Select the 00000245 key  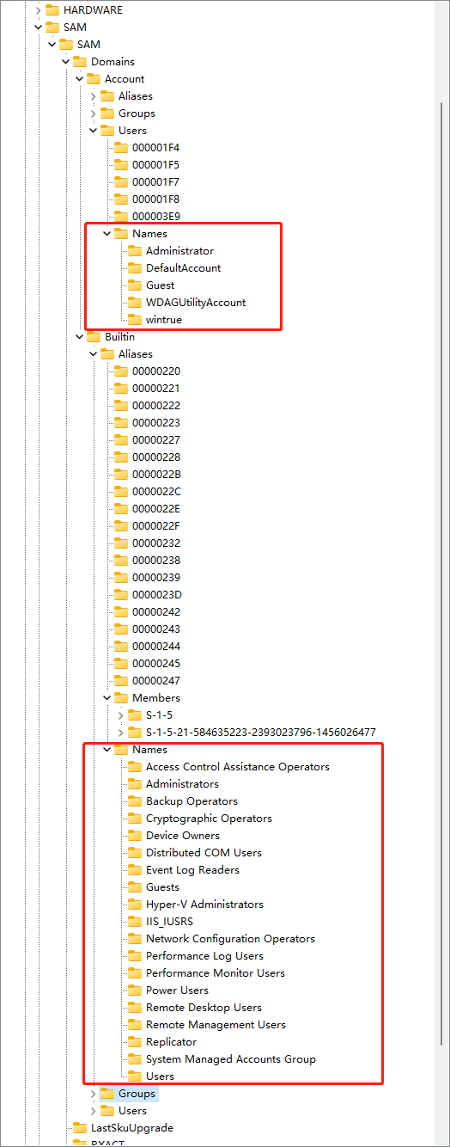click(x=156, y=664)
